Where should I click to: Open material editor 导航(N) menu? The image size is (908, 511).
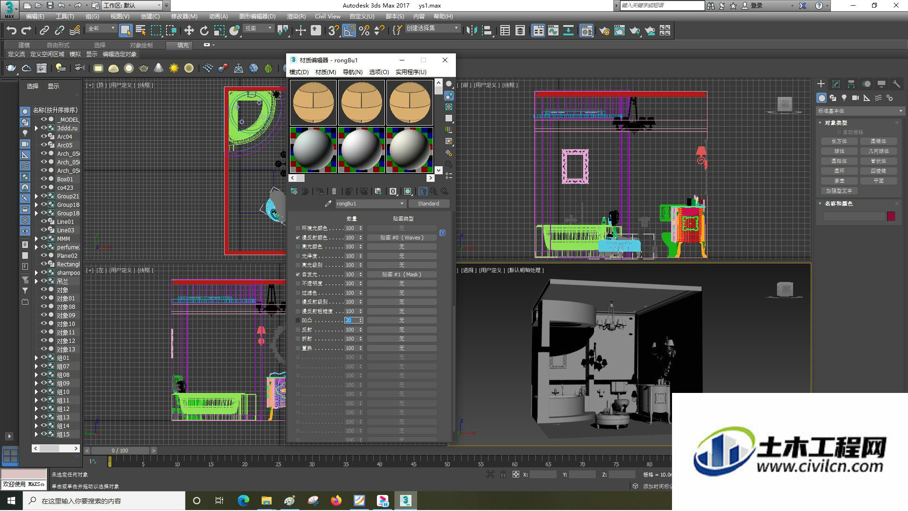[352, 72]
